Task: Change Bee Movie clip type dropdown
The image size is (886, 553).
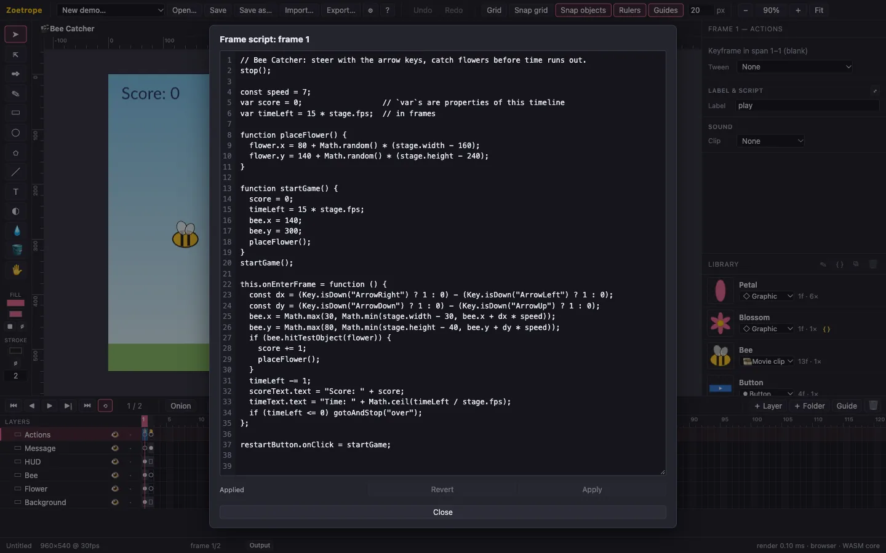Action: pyautogui.click(x=767, y=361)
